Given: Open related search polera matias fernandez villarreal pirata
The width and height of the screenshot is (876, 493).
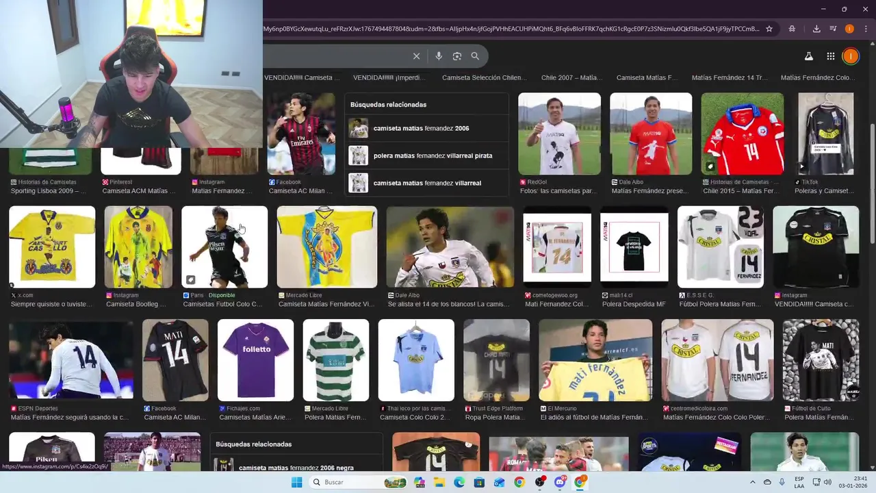Looking at the screenshot, I should coord(428,155).
